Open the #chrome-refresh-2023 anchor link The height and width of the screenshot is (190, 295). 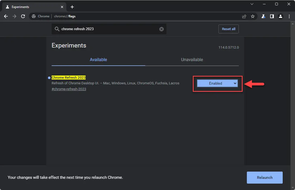[x=69, y=89]
